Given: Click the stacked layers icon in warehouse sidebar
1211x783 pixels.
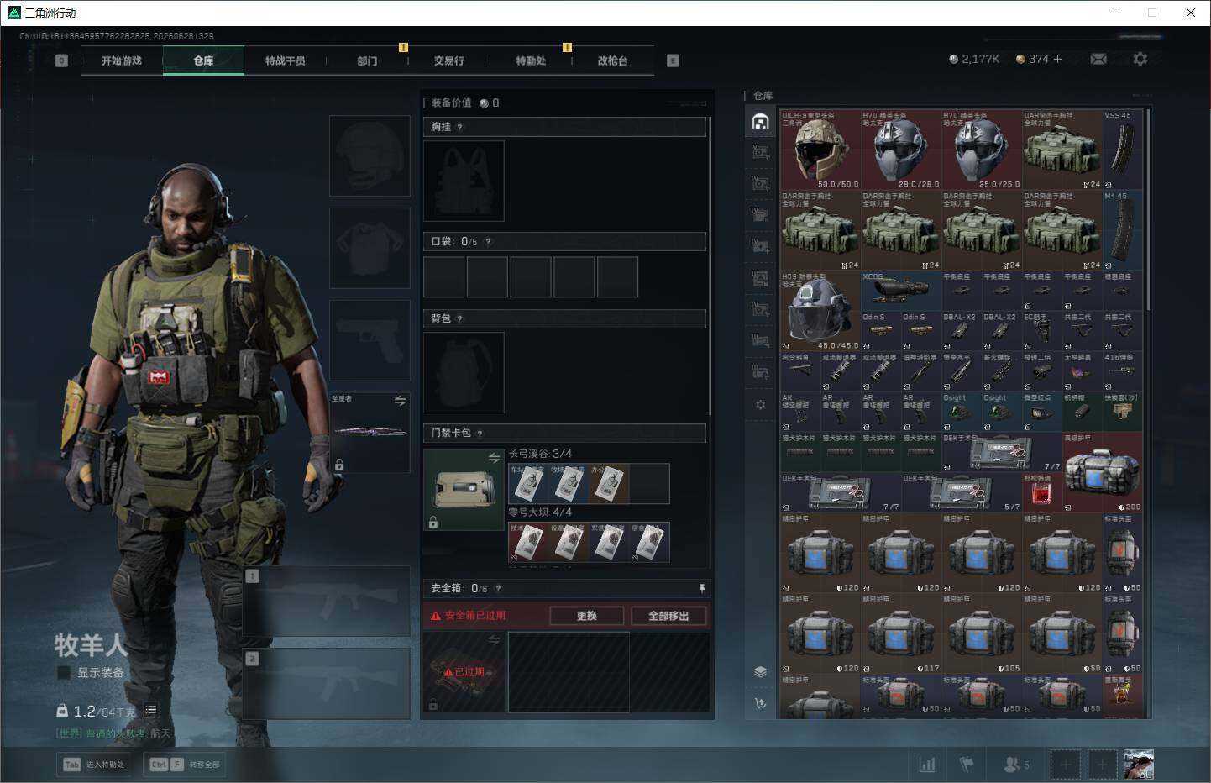Looking at the screenshot, I should pyautogui.click(x=760, y=672).
